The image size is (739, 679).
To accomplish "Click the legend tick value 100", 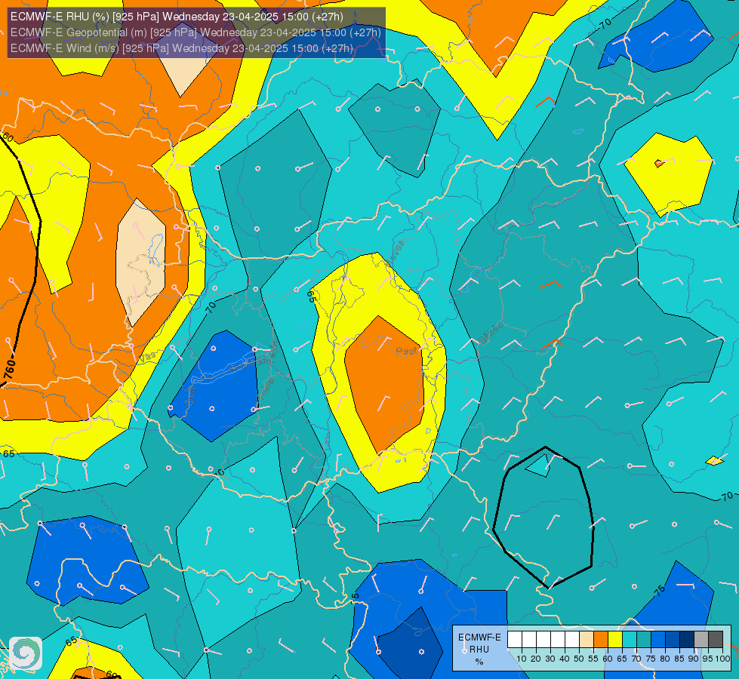I will click(722, 659).
